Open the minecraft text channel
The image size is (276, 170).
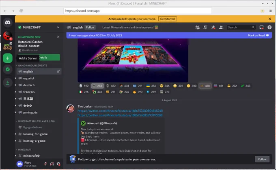tap(39, 155)
